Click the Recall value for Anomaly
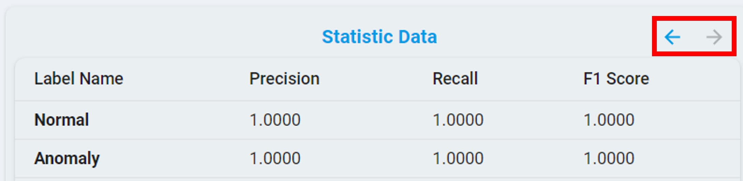 458,159
